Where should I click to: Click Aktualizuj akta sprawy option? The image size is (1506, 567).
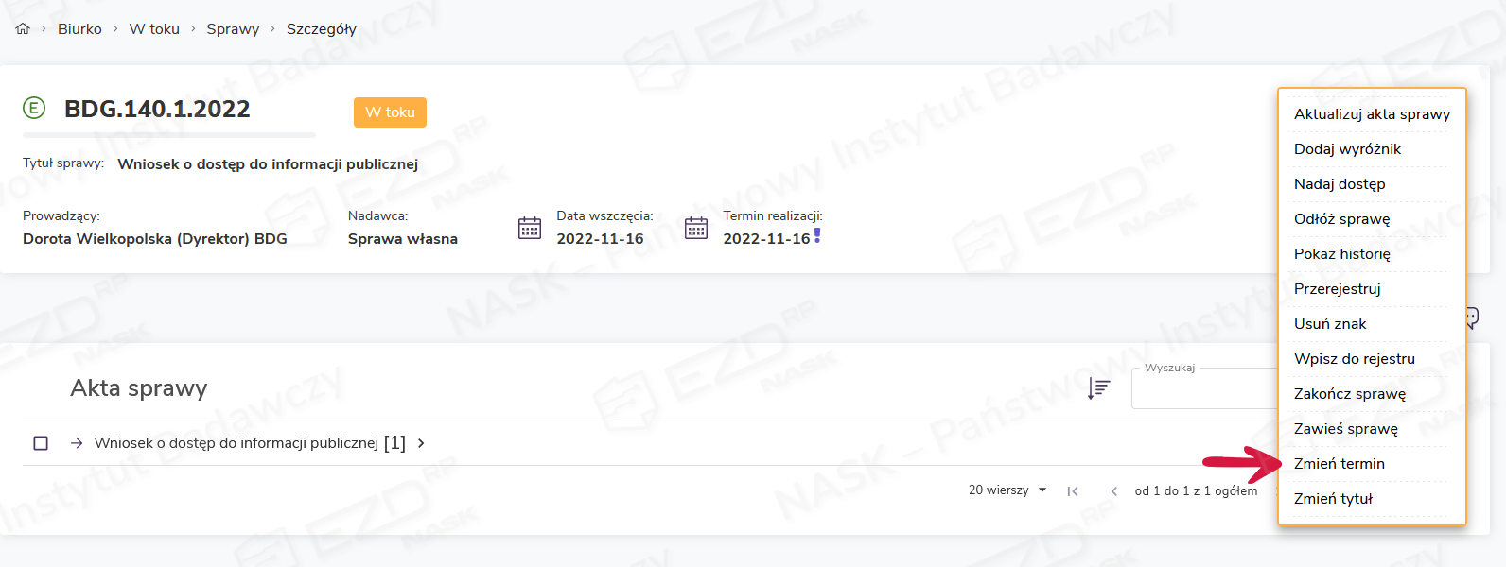point(1371,114)
